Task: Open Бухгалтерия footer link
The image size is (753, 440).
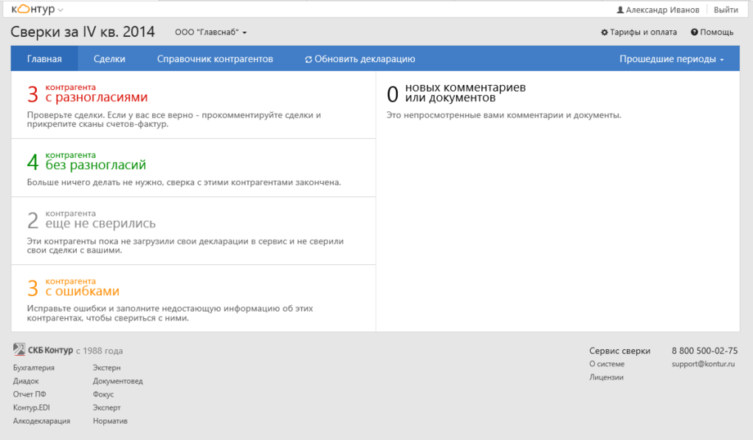Action: pos(34,367)
